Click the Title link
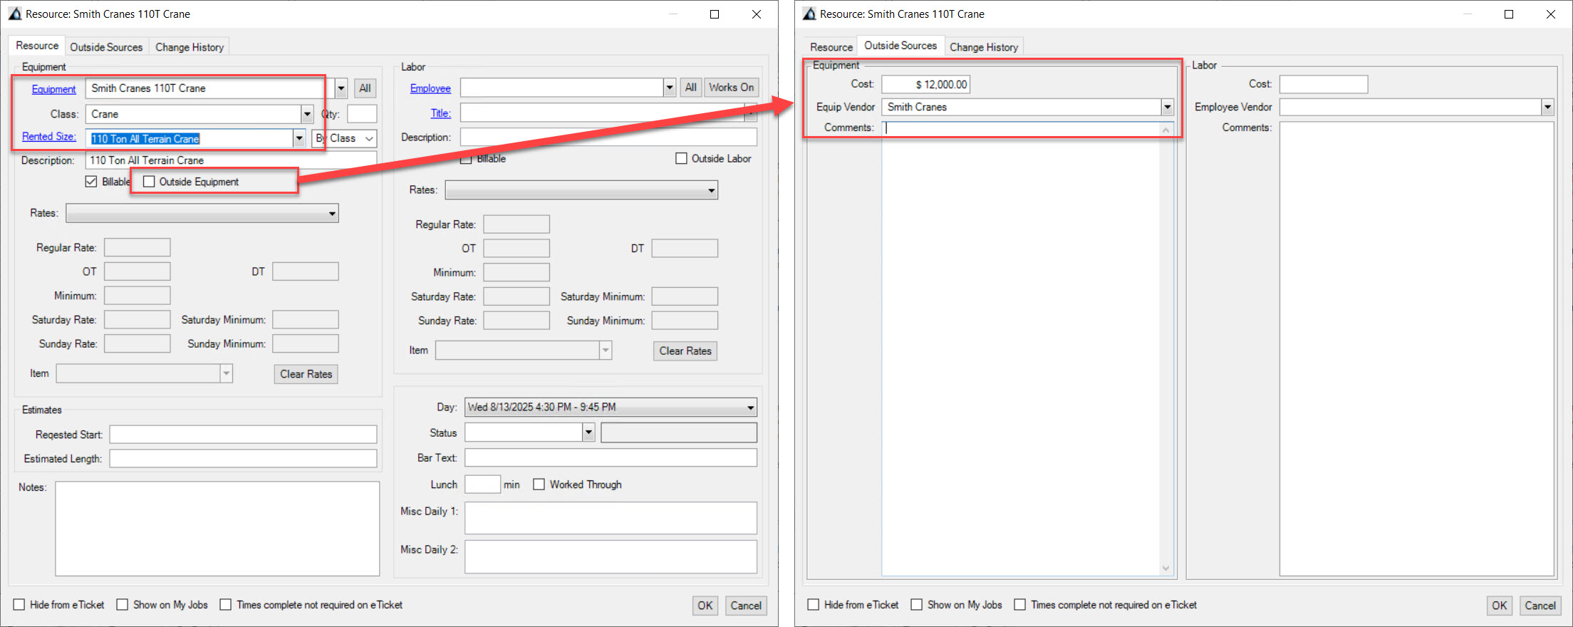The height and width of the screenshot is (627, 1573). (x=440, y=113)
